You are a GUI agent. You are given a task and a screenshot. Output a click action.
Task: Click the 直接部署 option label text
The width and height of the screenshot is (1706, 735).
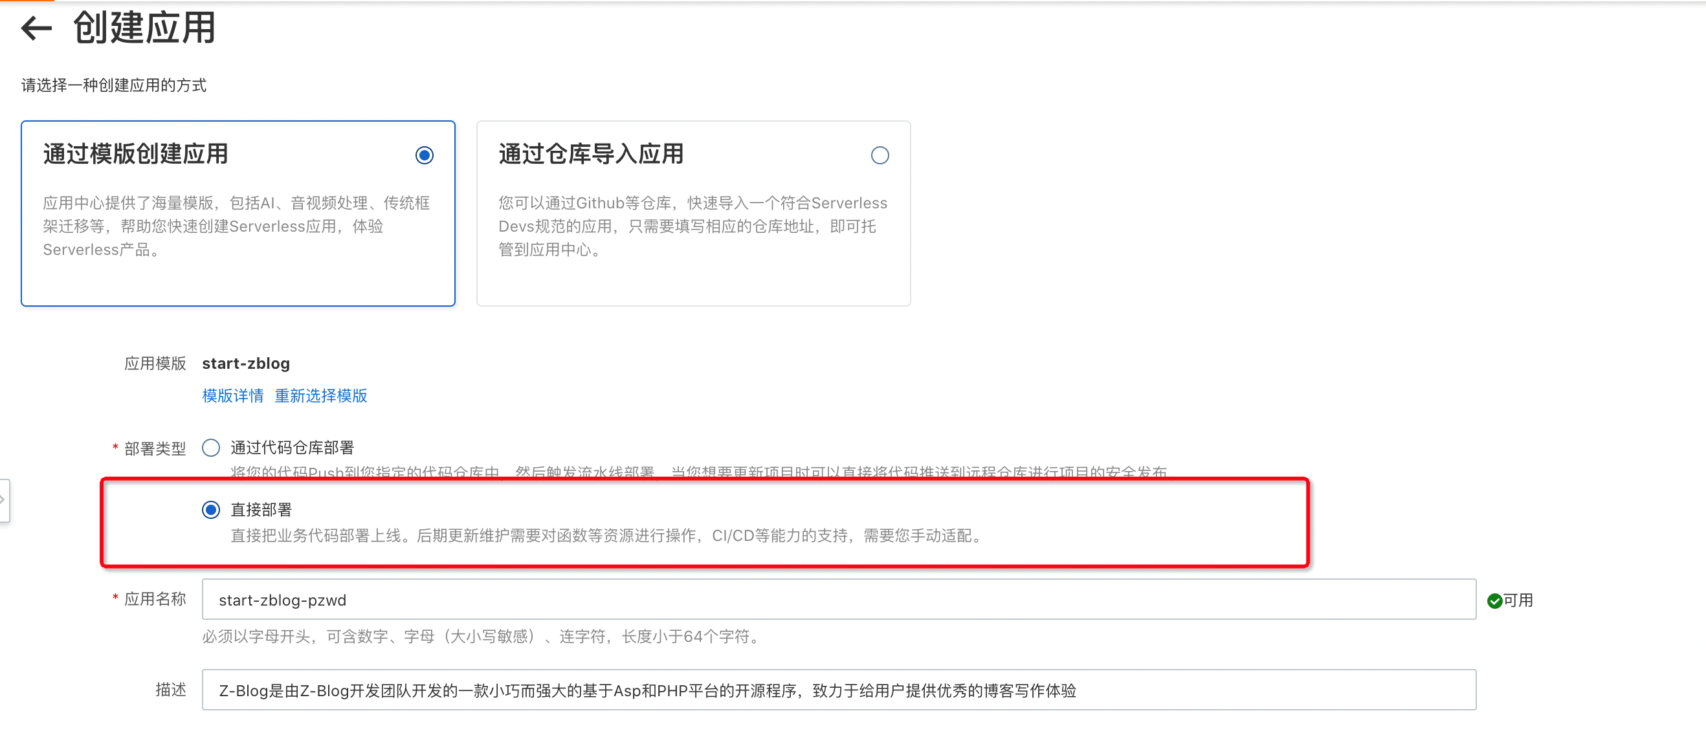coord(261,509)
